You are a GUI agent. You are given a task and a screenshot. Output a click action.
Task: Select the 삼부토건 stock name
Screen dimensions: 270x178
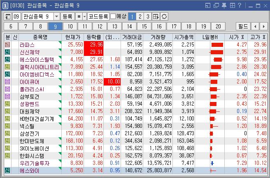coord(30,97)
